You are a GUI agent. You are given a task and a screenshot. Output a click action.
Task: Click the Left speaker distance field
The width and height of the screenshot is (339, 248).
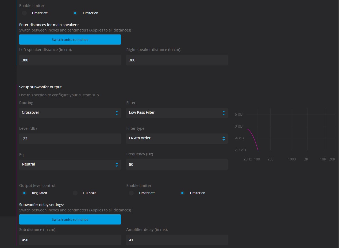tap(70, 60)
